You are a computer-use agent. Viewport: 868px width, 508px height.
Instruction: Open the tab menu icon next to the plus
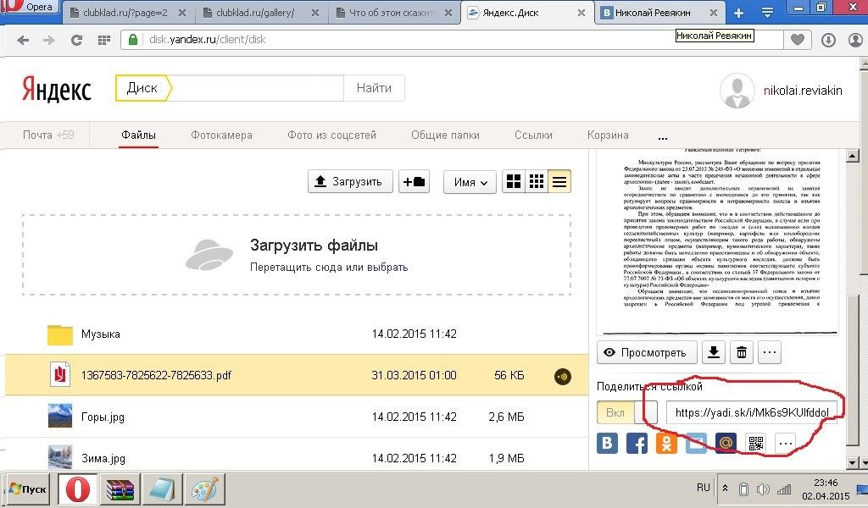click(767, 12)
